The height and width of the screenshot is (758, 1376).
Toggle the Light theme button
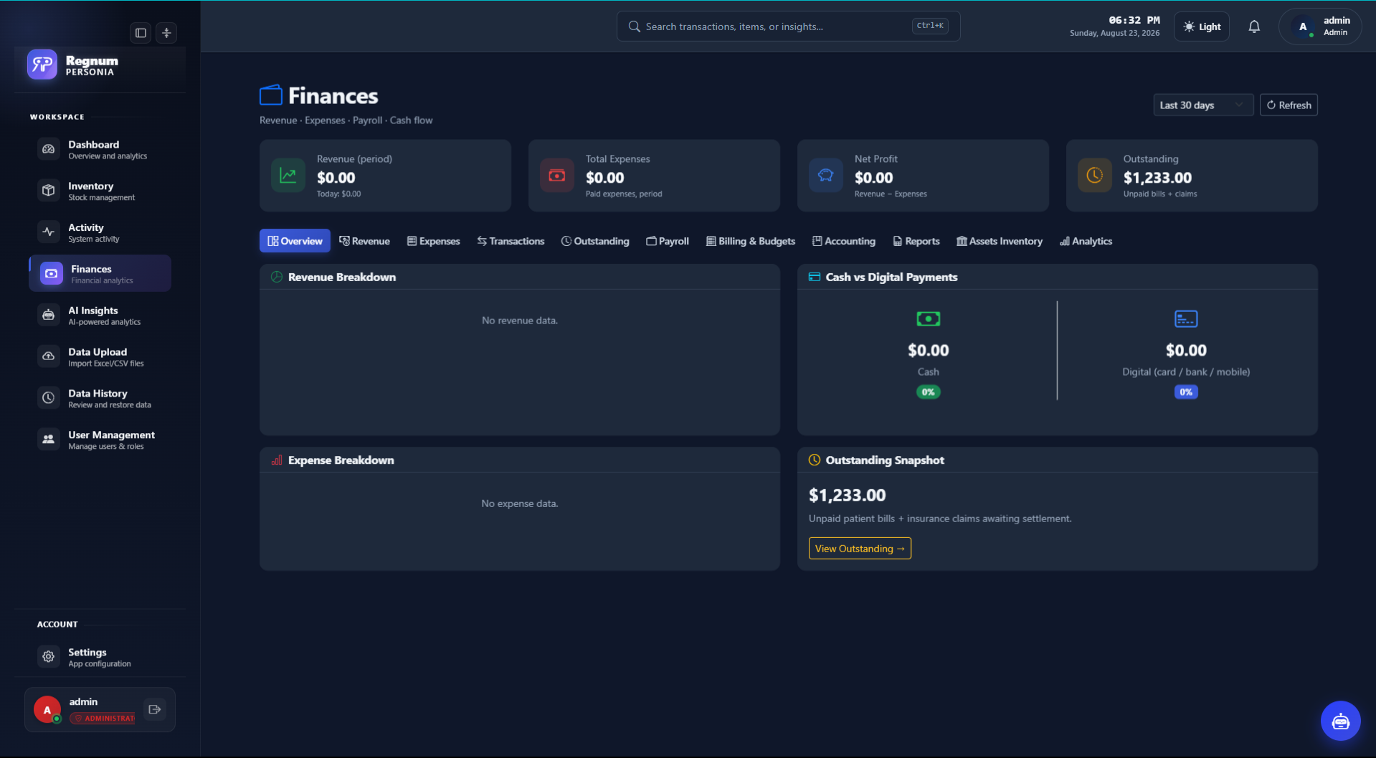pos(1202,27)
